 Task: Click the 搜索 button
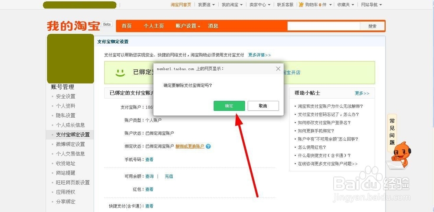(372, 26)
